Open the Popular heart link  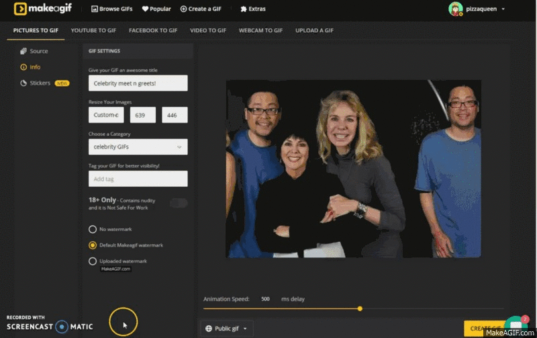click(x=156, y=9)
